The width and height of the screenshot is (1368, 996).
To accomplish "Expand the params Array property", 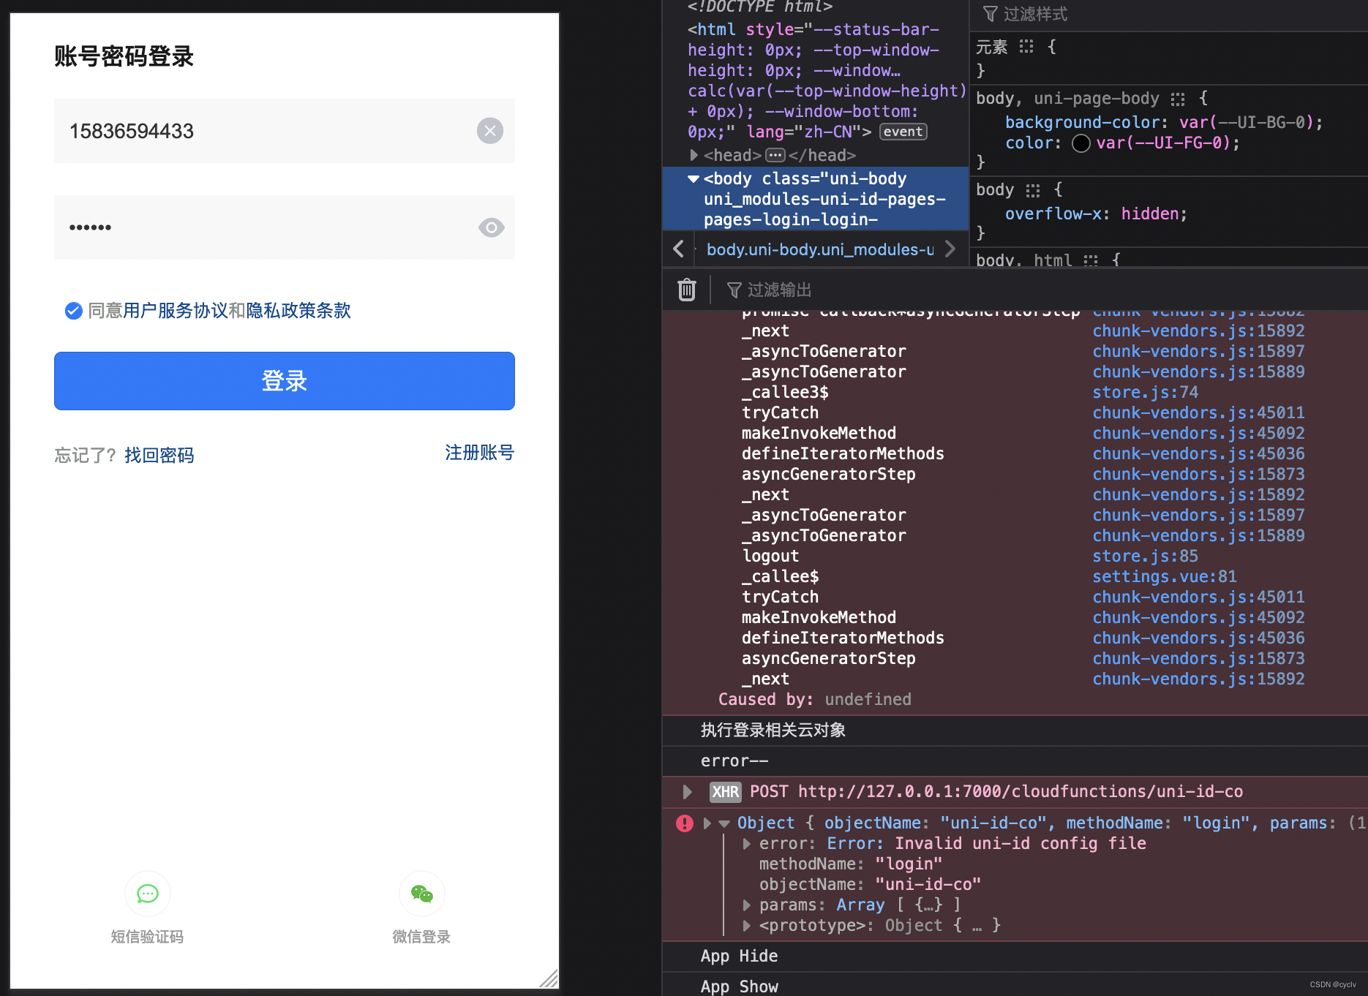I will tap(746, 905).
